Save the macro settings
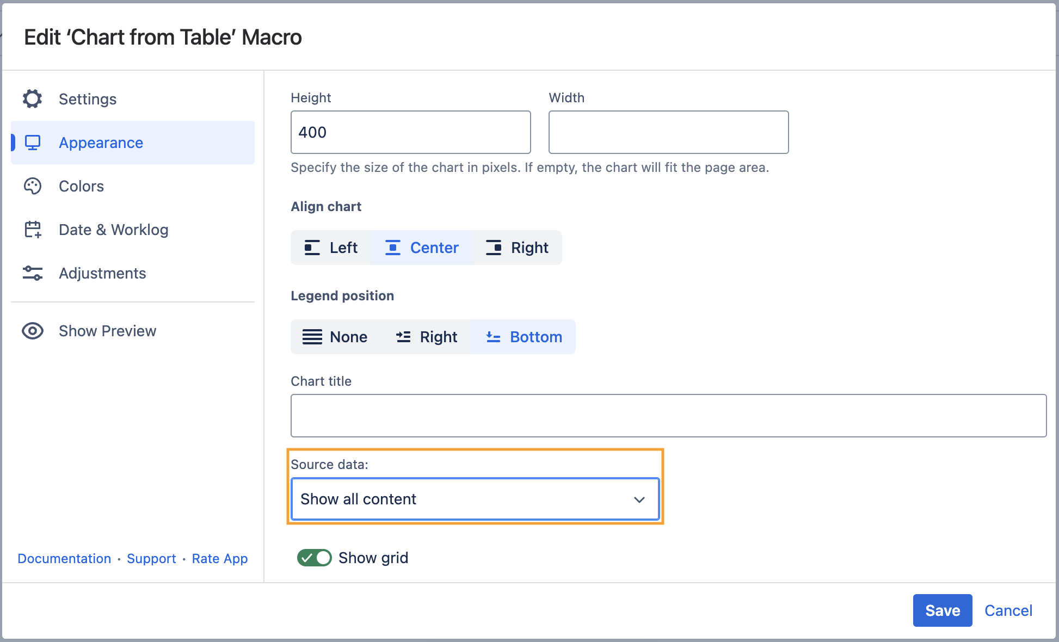 942,610
